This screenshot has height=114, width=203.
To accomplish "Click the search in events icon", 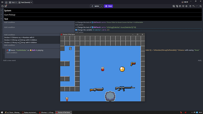I will pos(200,6).
